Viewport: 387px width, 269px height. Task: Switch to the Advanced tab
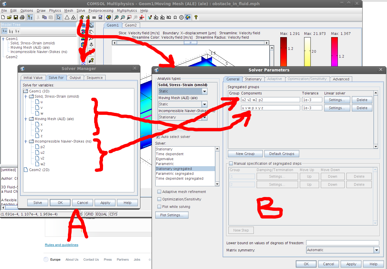coord(341,79)
